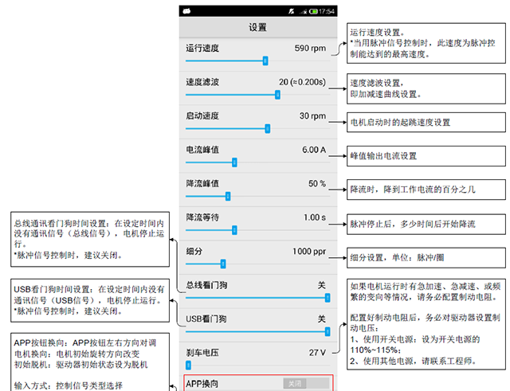Click the 细分 slider handle
This screenshot has width=510, height=391.
[223, 264]
